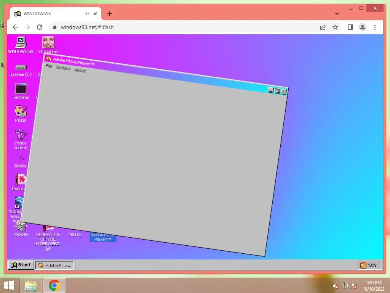390x293 pixels.
Task: Open a new Chrome tab
Action: click(x=110, y=14)
